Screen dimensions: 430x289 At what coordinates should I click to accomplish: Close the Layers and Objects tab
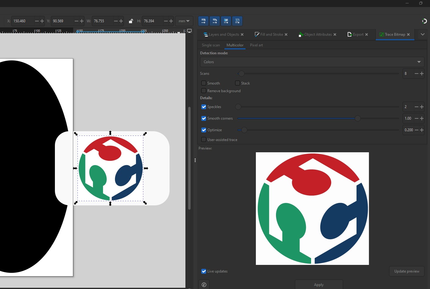[242, 34]
